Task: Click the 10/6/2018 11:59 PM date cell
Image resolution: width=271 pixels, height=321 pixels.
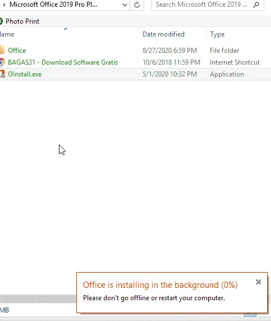Action: pos(171,62)
